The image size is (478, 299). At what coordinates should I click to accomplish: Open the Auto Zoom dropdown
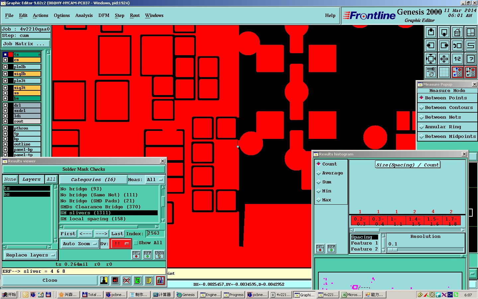80,244
